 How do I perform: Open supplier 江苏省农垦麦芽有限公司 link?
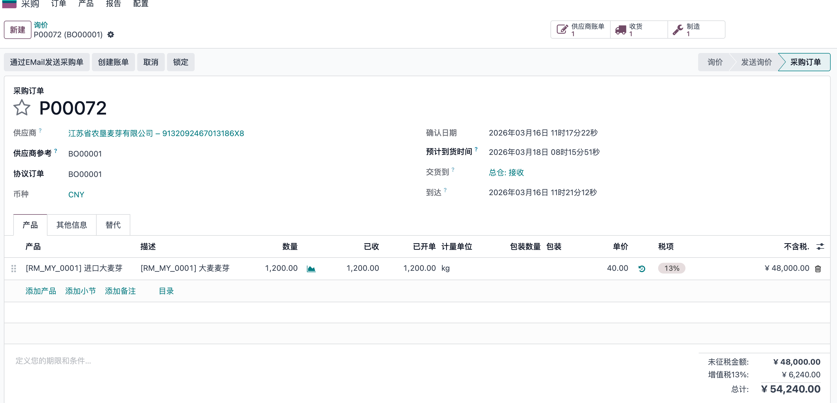[x=156, y=133]
